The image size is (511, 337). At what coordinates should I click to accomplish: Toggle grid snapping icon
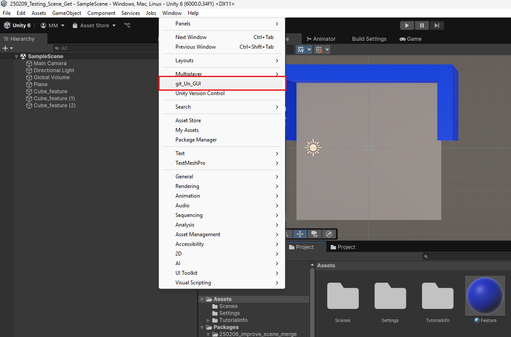(x=319, y=50)
